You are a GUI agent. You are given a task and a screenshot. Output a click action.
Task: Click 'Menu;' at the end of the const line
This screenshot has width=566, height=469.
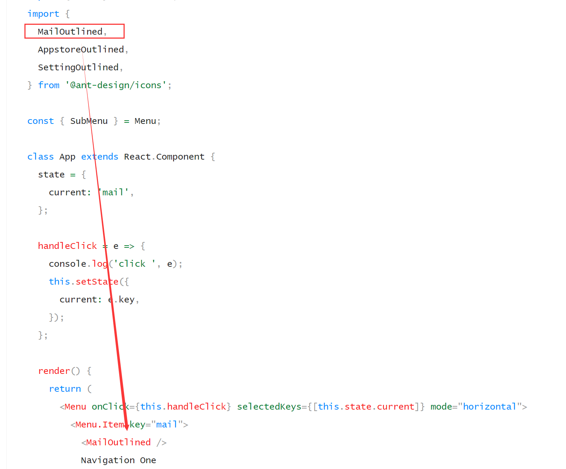(148, 121)
